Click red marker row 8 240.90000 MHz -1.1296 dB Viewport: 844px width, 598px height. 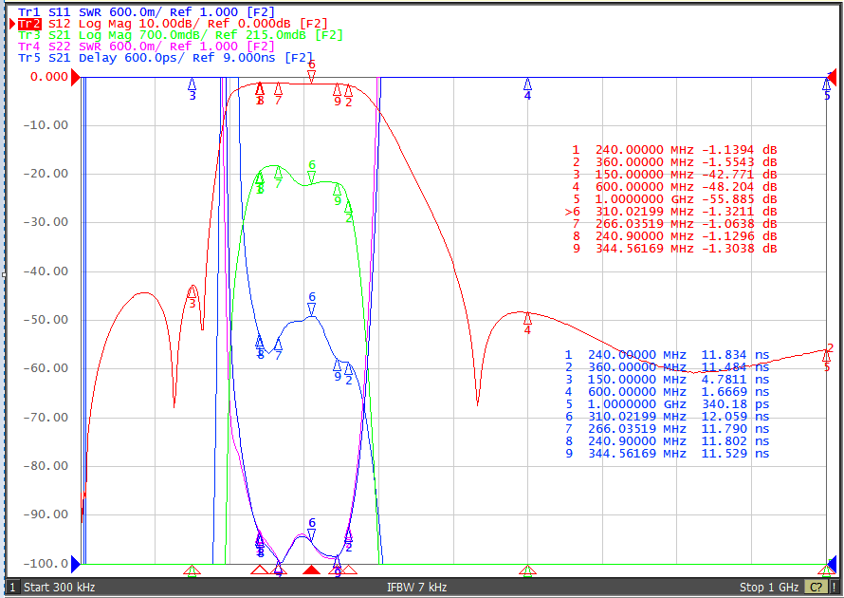point(675,236)
